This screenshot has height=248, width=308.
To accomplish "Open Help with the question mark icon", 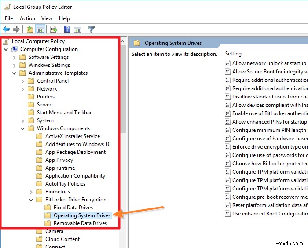I will pos(67,29).
